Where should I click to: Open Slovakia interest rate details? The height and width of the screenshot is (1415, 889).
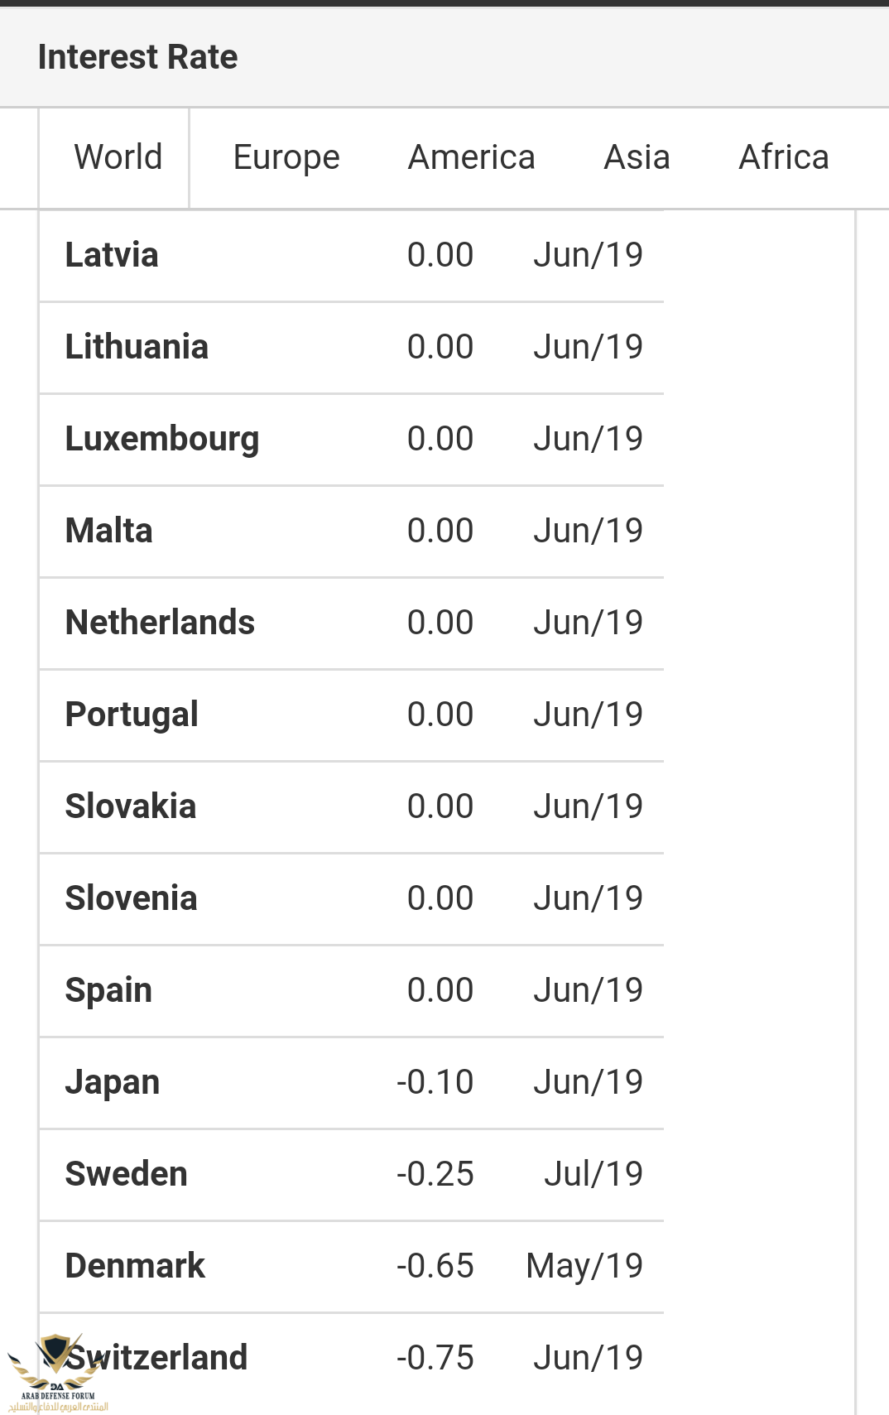(131, 806)
